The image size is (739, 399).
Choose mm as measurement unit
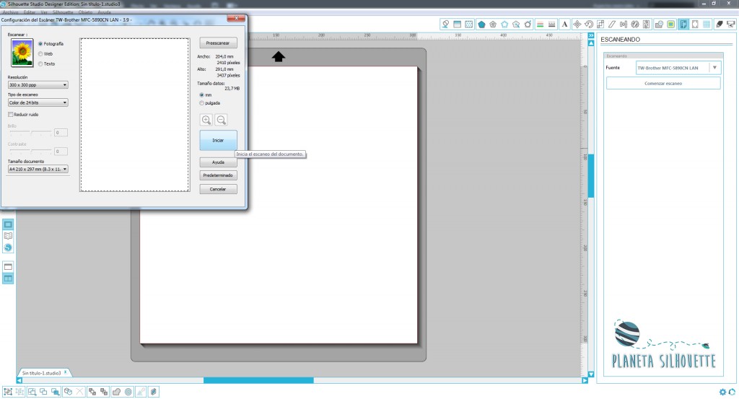point(206,95)
